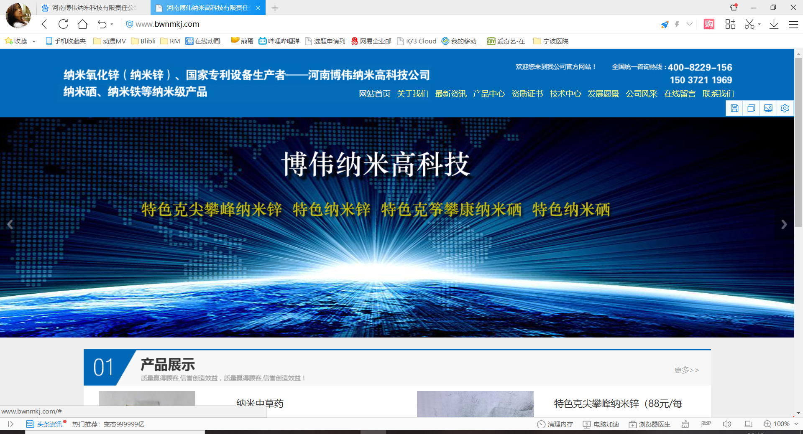Image resolution: width=803 pixels, height=434 pixels.
Task: Open 公司风采 navigation item
Action: pyautogui.click(x=642, y=94)
